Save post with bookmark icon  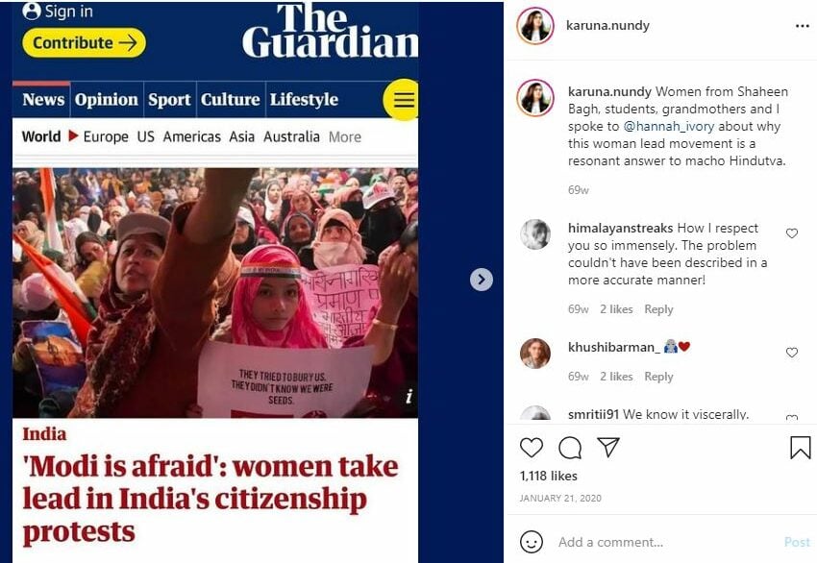click(x=800, y=448)
